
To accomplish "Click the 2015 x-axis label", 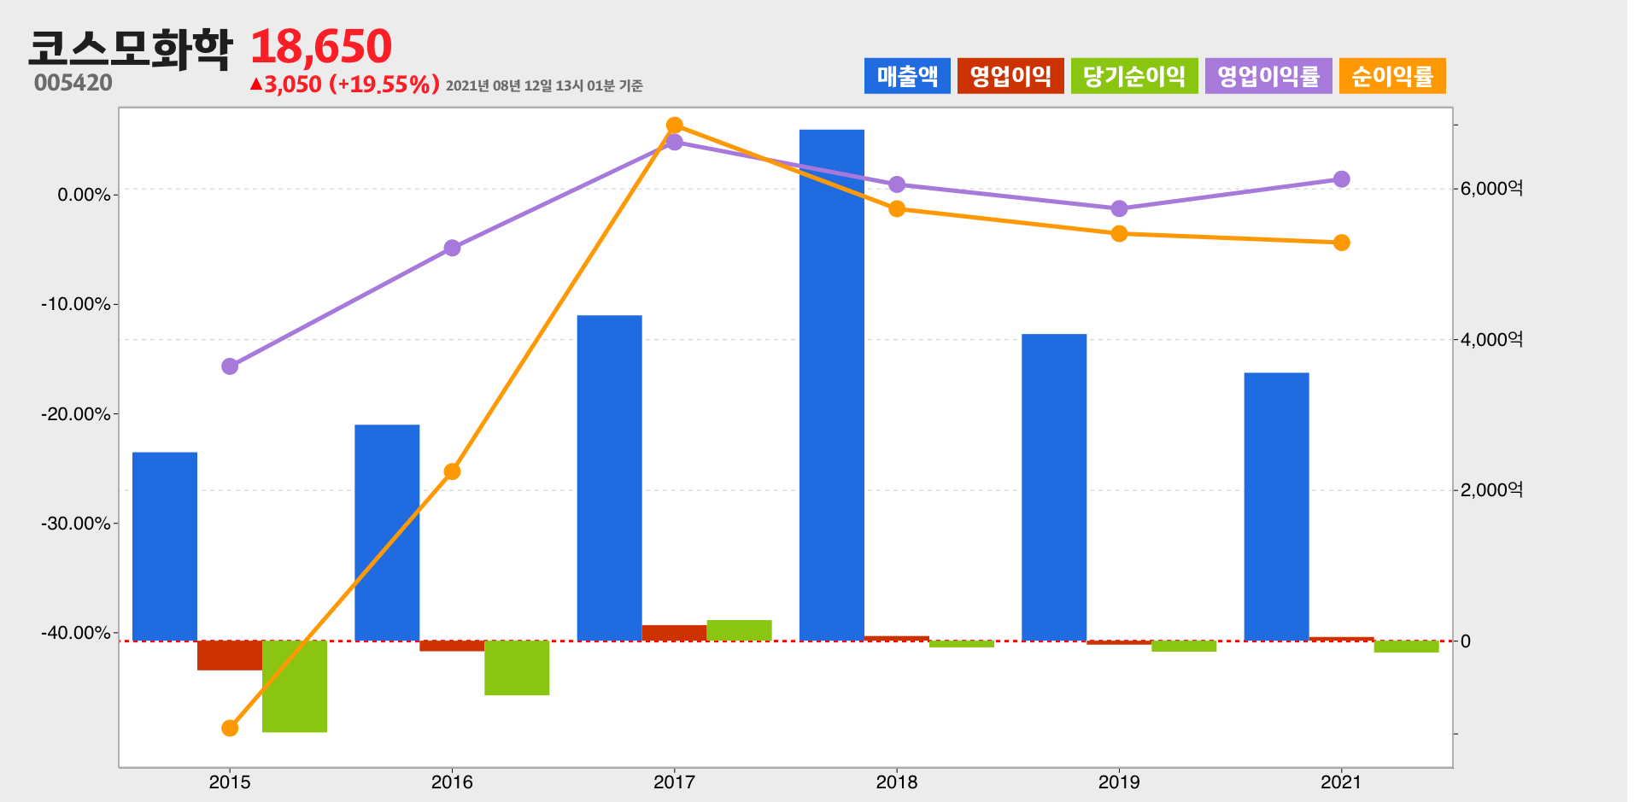I will 230,782.
